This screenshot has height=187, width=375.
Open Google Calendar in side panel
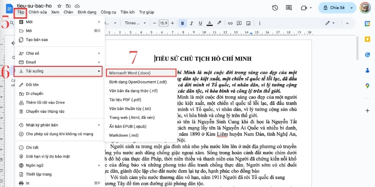pos(367,23)
